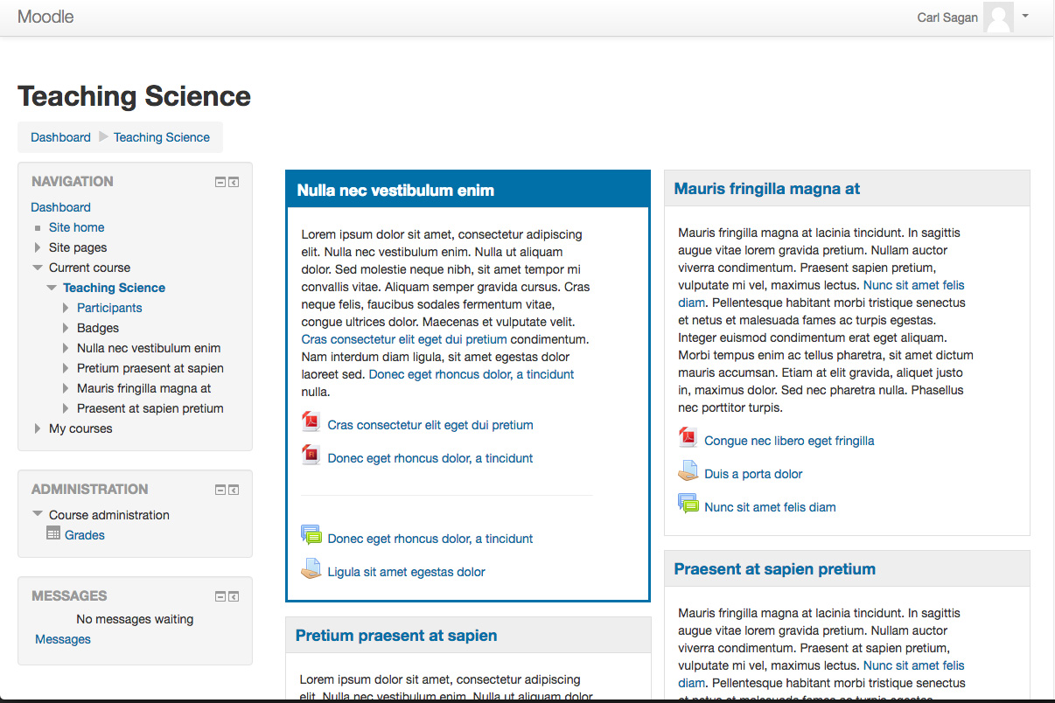Click the PDF icon beside Congue nec libero

coord(688,439)
